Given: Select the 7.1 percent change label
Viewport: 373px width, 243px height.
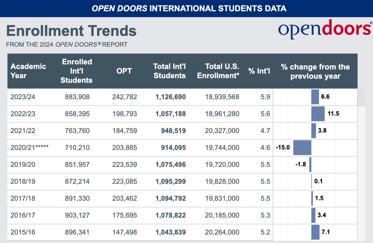Looking at the screenshot, I should [326, 232].
